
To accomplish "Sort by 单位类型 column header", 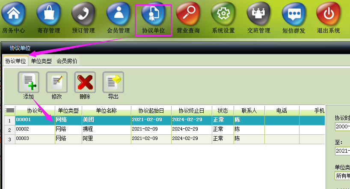I will point(68,110).
